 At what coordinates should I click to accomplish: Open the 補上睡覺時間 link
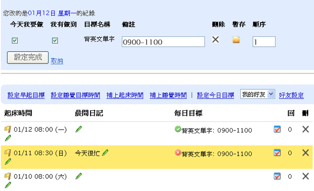[168, 95]
